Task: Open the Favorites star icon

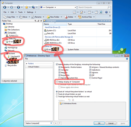Action: (x=26, y=7)
